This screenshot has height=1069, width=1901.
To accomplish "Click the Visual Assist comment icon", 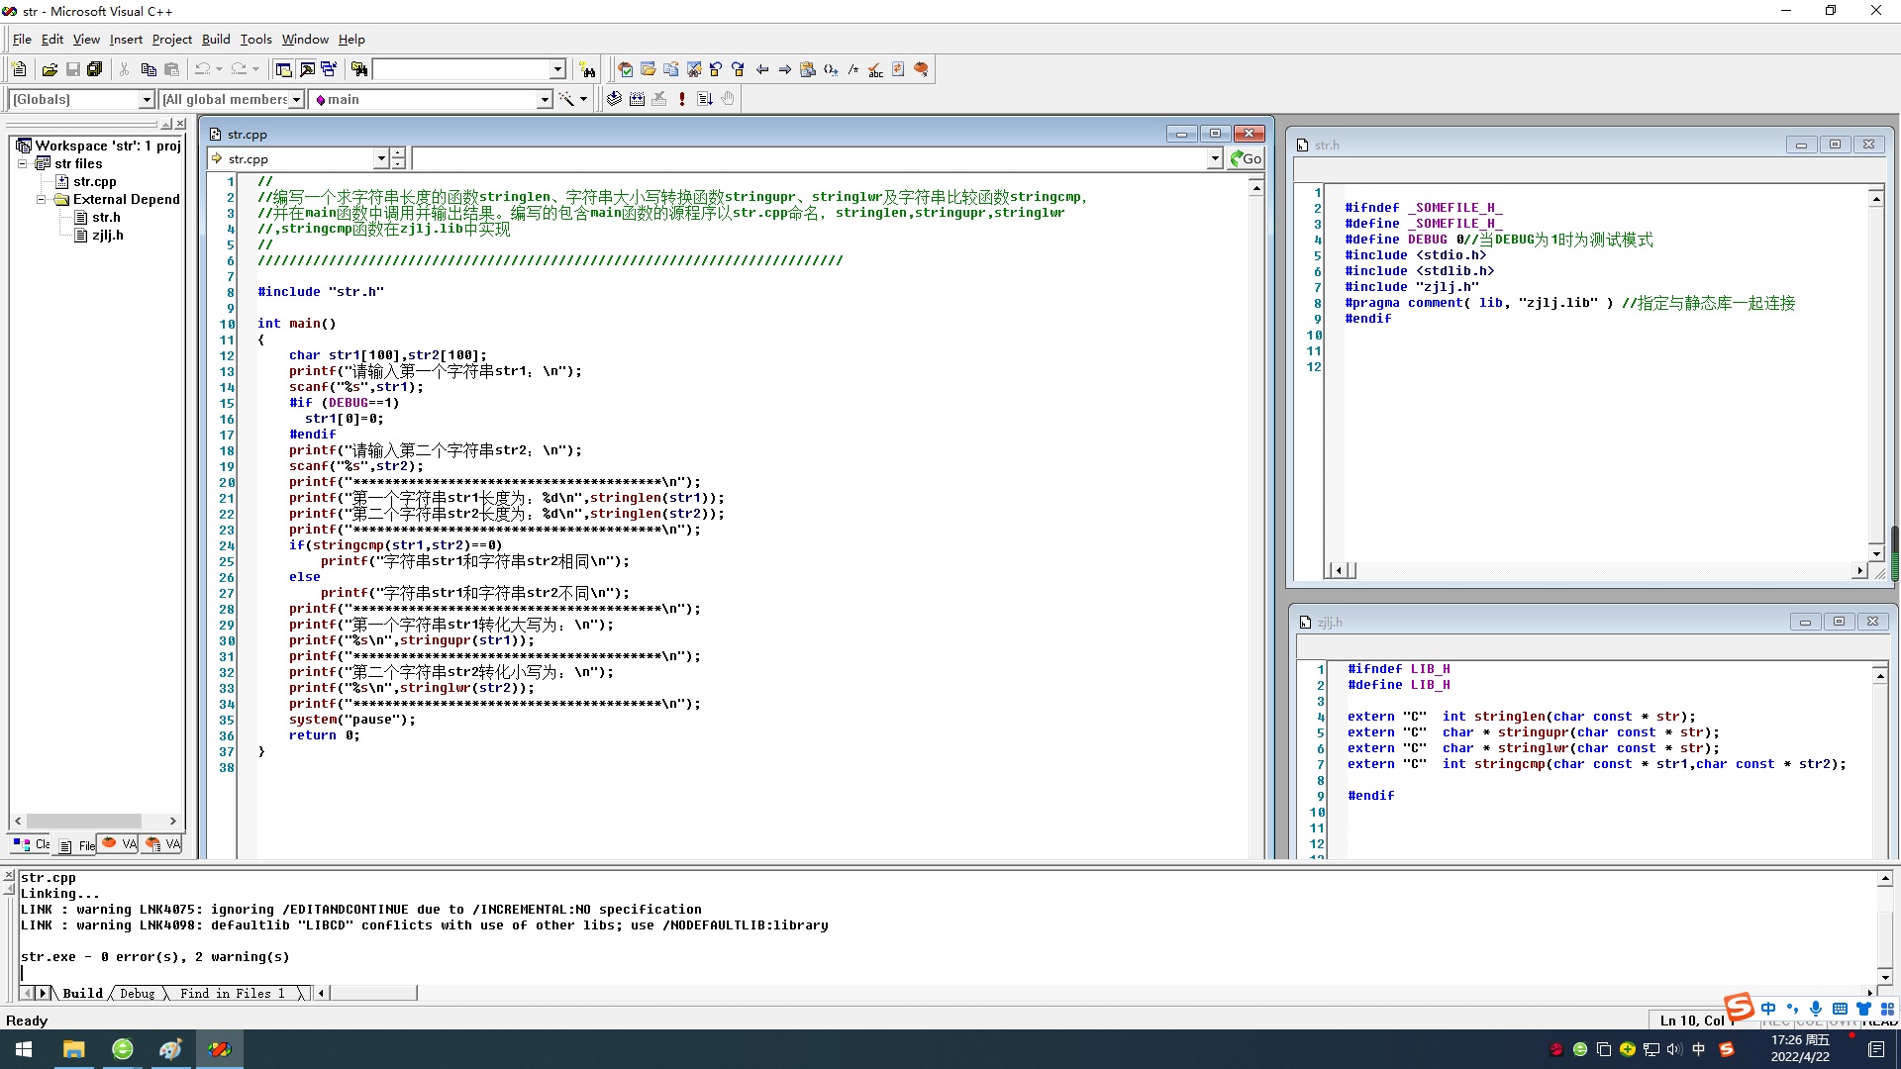I will pyautogui.click(x=852, y=69).
